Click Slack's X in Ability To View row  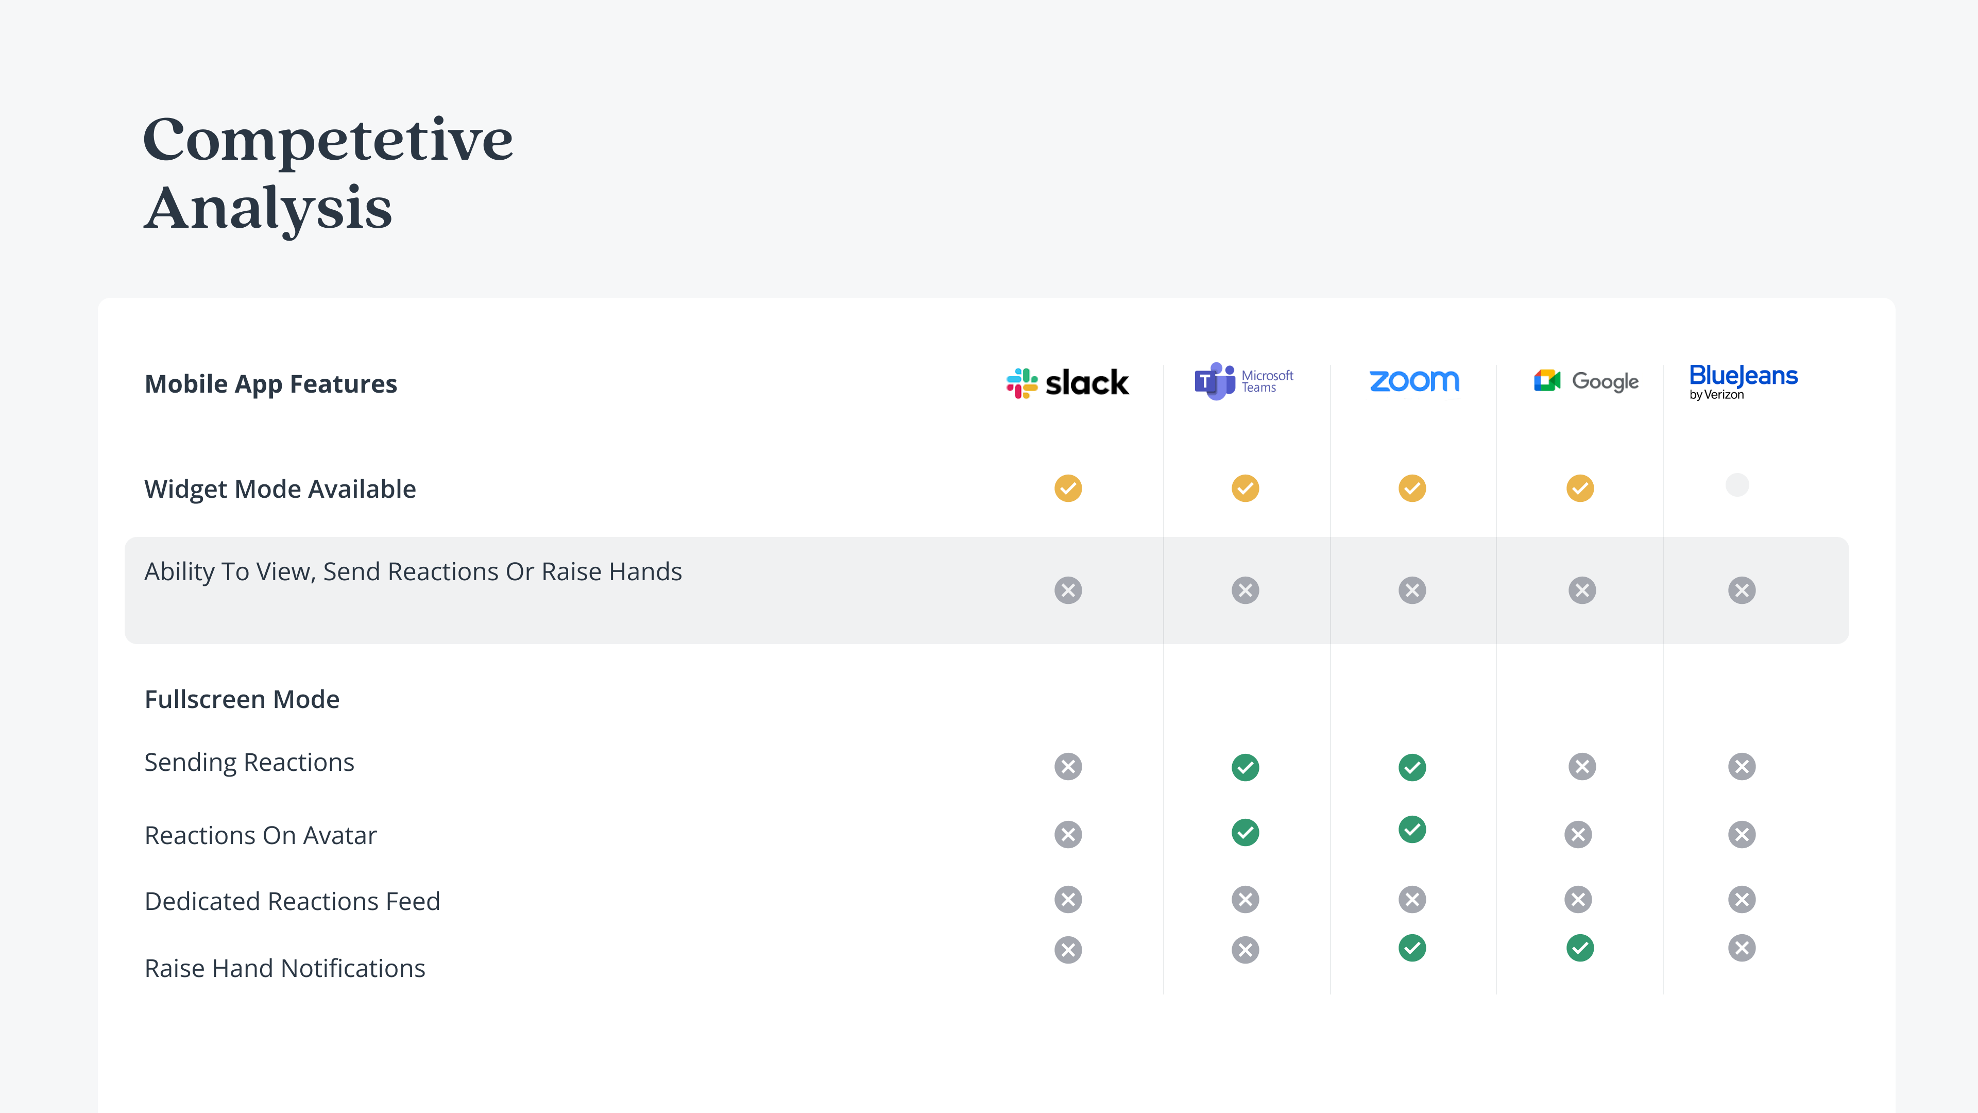coord(1068,590)
